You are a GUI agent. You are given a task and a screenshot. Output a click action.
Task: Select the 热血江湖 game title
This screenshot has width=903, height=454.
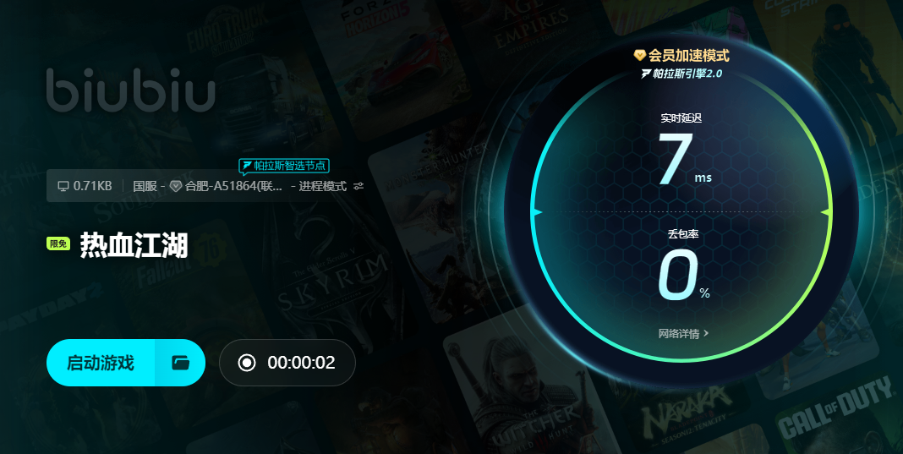tap(134, 244)
